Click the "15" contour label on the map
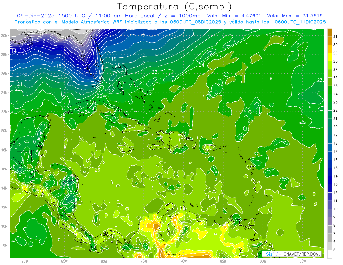This screenshot has height=265, width=343. coord(36,51)
